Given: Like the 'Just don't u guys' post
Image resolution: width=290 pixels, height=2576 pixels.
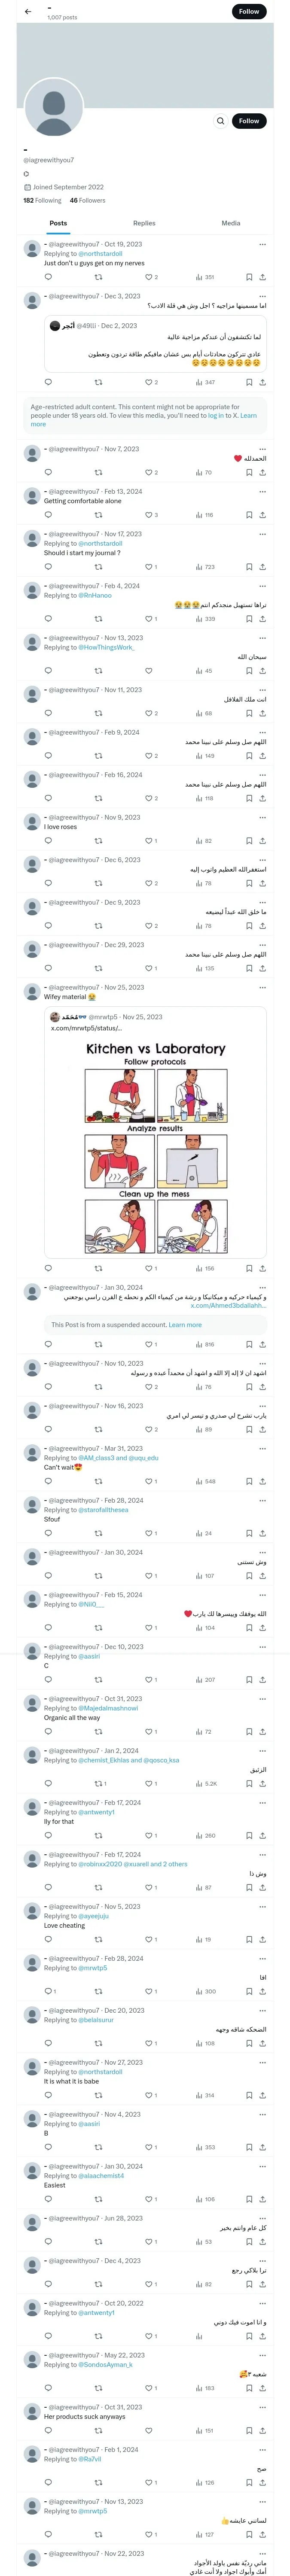Looking at the screenshot, I should (x=148, y=277).
